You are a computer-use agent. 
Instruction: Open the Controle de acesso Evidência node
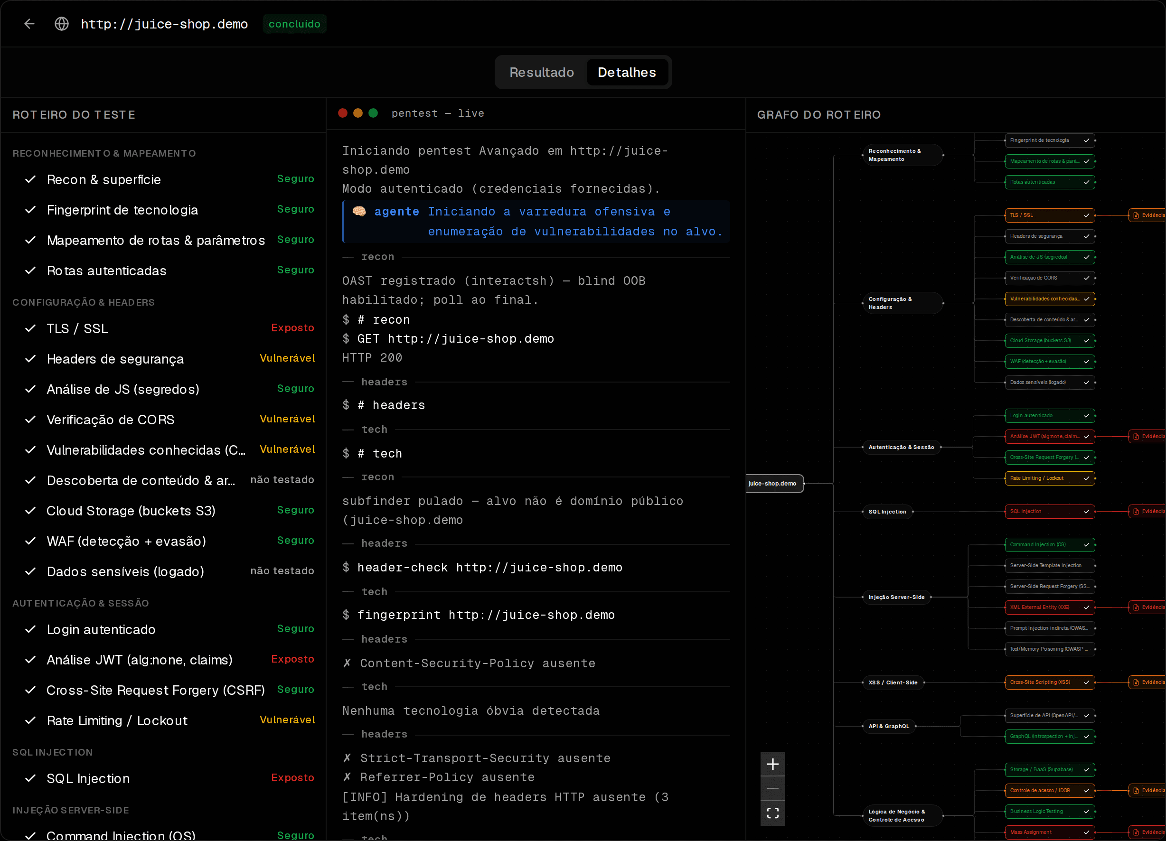pyautogui.click(x=1147, y=791)
